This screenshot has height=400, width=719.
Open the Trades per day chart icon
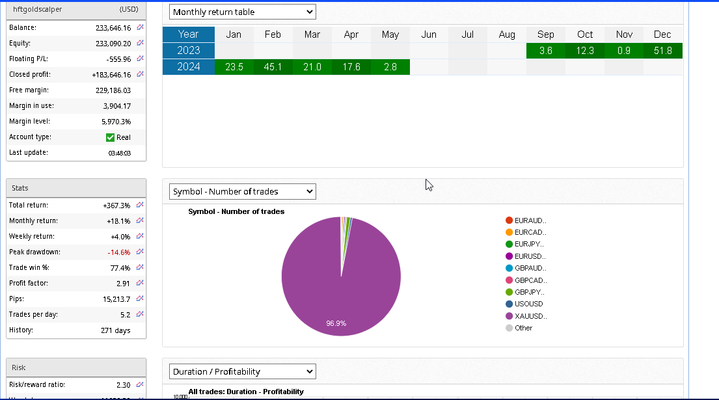coord(140,315)
